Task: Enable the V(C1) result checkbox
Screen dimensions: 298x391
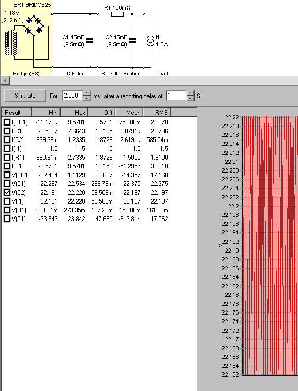Action: 7,183
